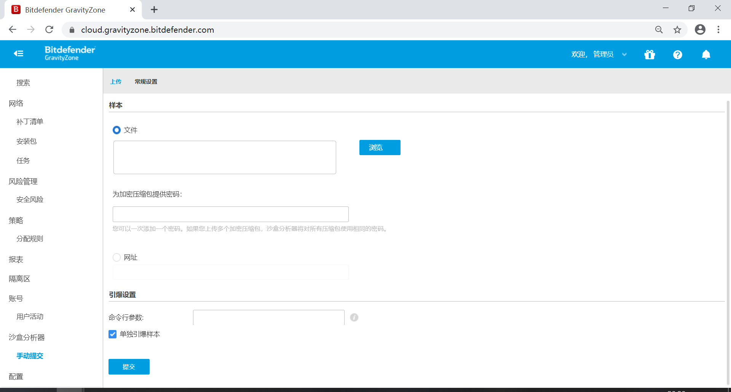
Task: Open 分配规则 in the sidebar
Action: click(30, 238)
